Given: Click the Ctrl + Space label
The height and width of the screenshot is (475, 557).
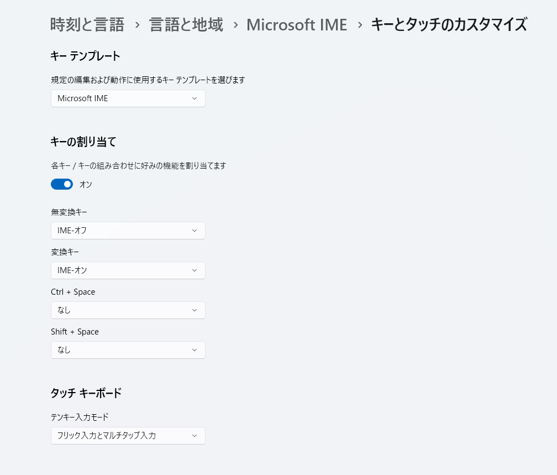Looking at the screenshot, I should click(x=73, y=292).
